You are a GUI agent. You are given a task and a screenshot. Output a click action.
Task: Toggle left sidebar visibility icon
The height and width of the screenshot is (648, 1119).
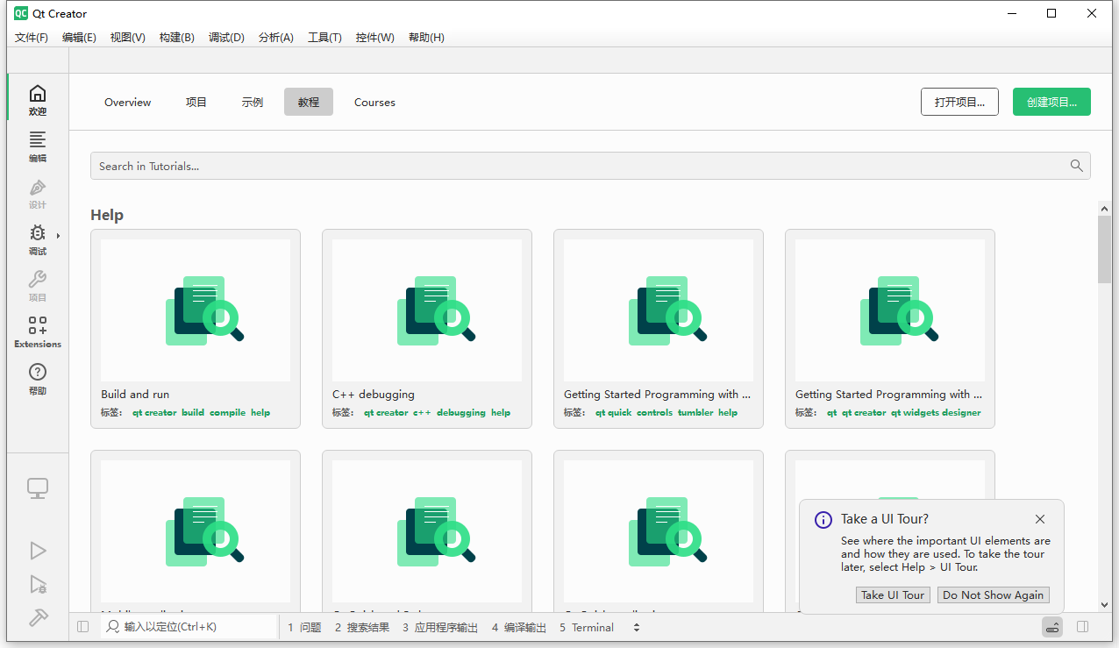click(83, 627)
